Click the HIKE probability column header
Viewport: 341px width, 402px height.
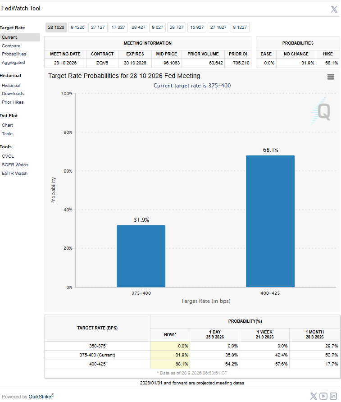click(327, 54)
